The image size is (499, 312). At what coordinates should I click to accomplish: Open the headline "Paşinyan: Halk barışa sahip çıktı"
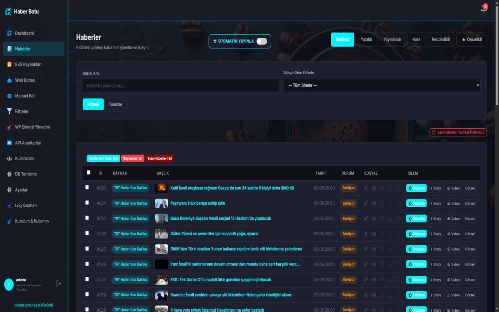(x=198, y=203)
